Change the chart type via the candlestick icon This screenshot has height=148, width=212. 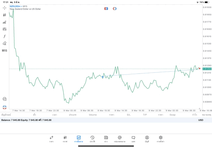pyautogui.click(x=4, y=15)
